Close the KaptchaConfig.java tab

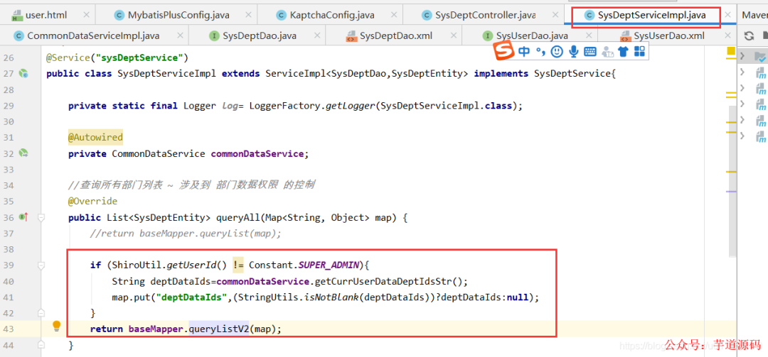click(x=393, y=15)
